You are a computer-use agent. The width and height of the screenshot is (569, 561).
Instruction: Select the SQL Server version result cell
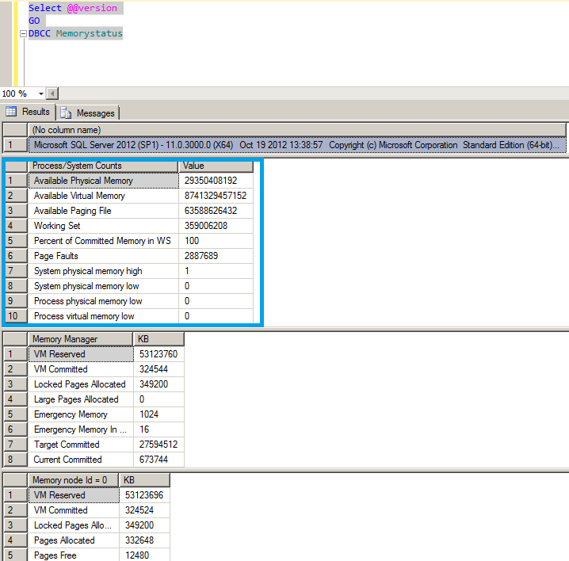[297, 145]
